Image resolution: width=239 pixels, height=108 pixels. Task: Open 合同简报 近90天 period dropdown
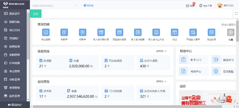pos(161,81)
